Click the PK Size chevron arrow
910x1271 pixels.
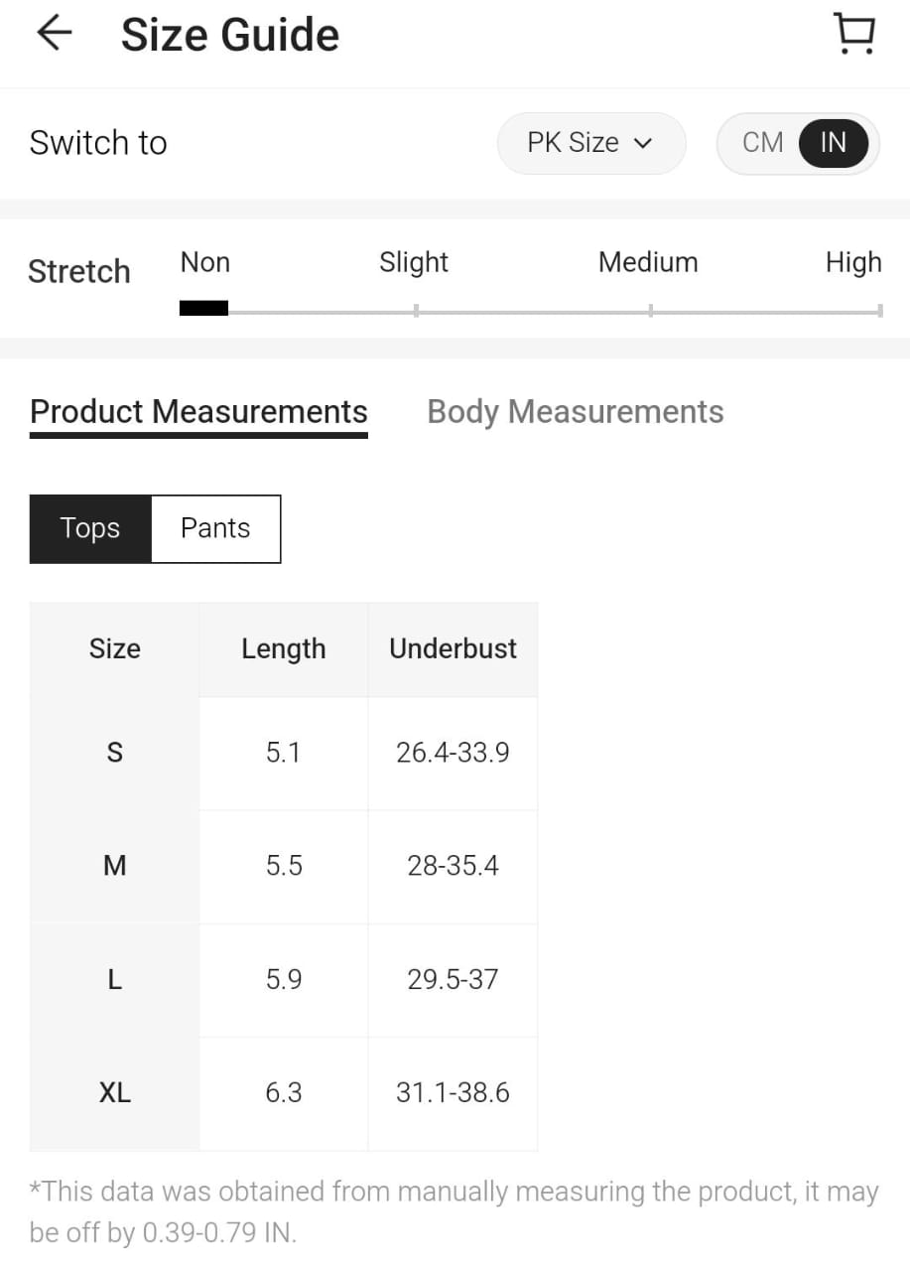[x=643, y=143]
